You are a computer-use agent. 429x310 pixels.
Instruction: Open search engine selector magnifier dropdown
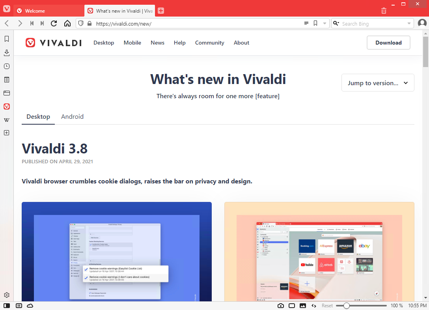pos(336,23)
